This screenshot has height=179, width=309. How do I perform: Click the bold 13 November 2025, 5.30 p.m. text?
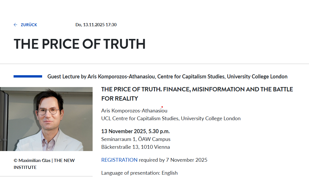tap(135, 131)
